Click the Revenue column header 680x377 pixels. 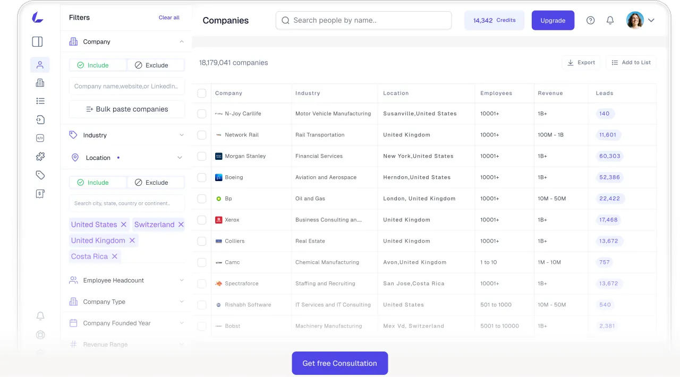[550, 93]
